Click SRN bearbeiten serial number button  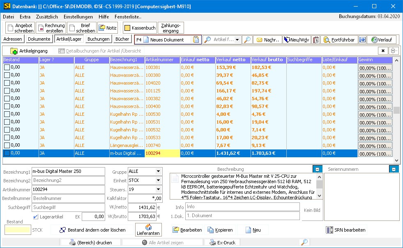pyautogui.click(x=345, y=230)
